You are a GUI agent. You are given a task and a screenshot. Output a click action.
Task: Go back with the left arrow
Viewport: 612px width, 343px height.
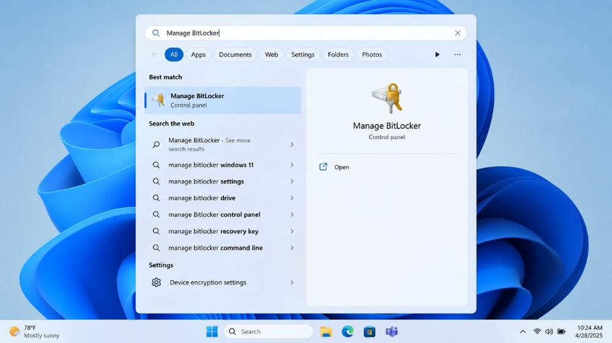pos(155,54)
